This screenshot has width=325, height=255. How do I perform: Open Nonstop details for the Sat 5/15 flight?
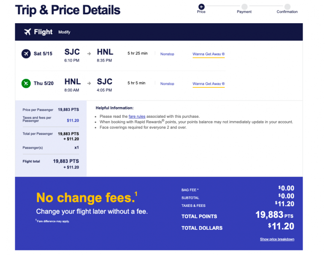click(x=167, y=54)
